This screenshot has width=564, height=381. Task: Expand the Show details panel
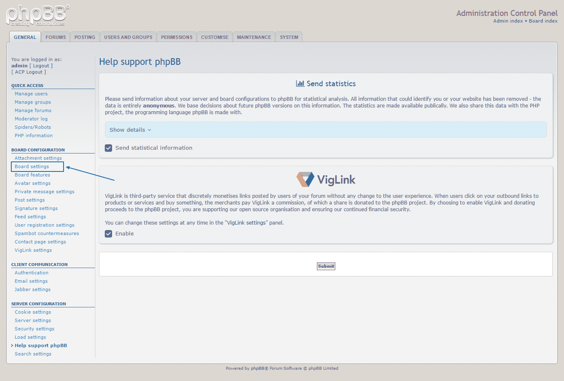(129, 130)
